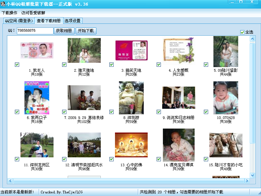Select the 我本人 banknote thumbnail
Image resolution: width=261 pixels, height=196 pixels.
point(37,50)
